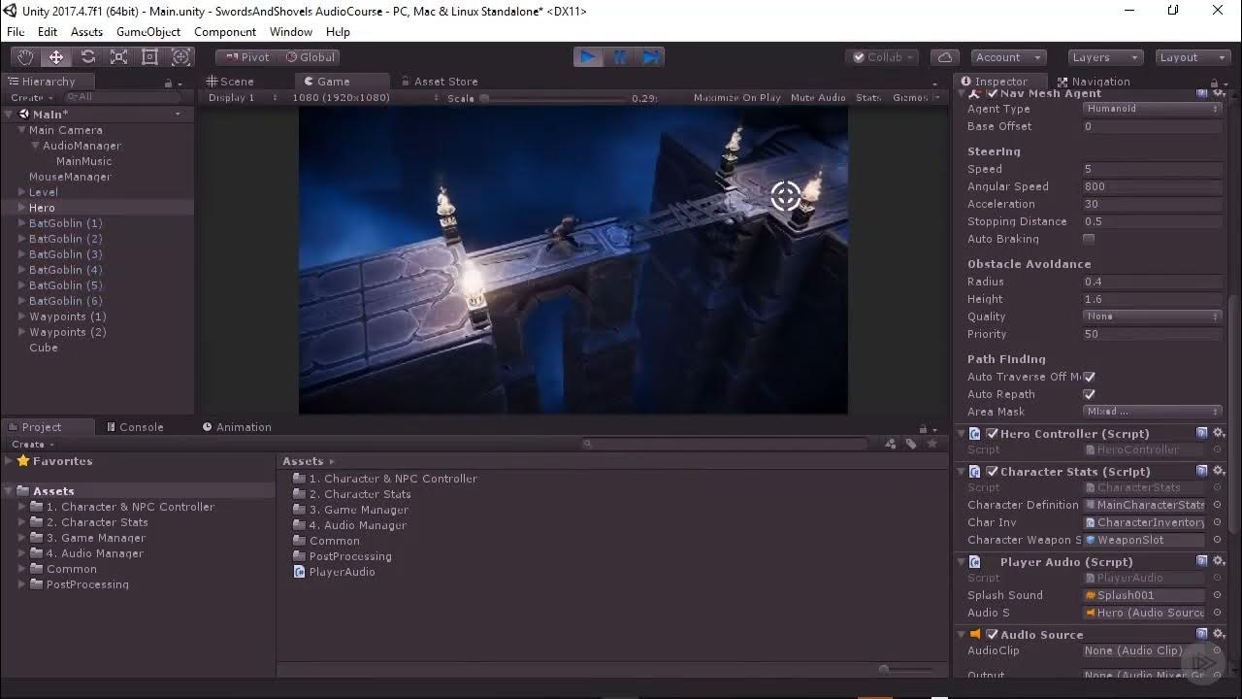Image resolution: width=1242 pixels, height=699 pixels.
Task: Toggle Auto Traverse Off Mesh Link checkbox
Action: click(x=1089, y=377)
